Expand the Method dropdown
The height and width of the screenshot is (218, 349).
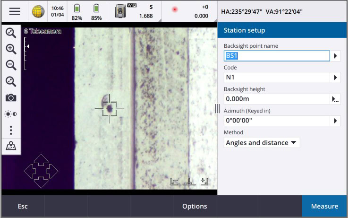coord(262,143)
